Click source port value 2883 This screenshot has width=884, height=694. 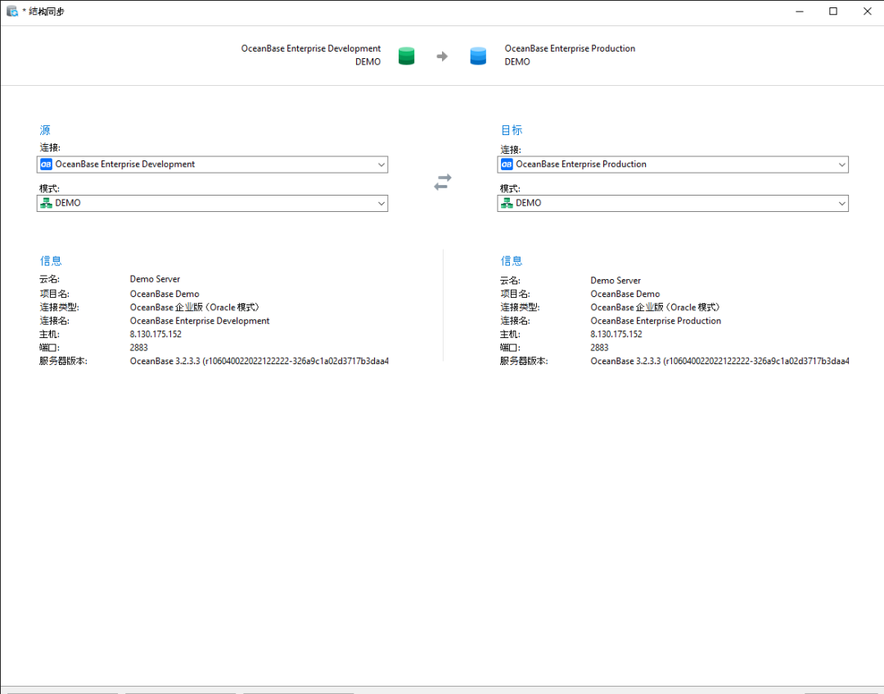pyautogui.click(x=138, y=347)
